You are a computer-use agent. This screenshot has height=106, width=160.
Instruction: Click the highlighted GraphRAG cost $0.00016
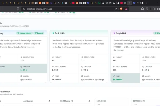tap(118, 79)
